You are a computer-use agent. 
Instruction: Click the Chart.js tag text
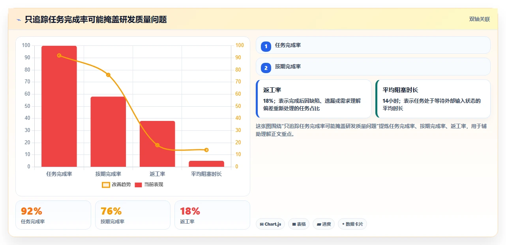pos(273,224)
